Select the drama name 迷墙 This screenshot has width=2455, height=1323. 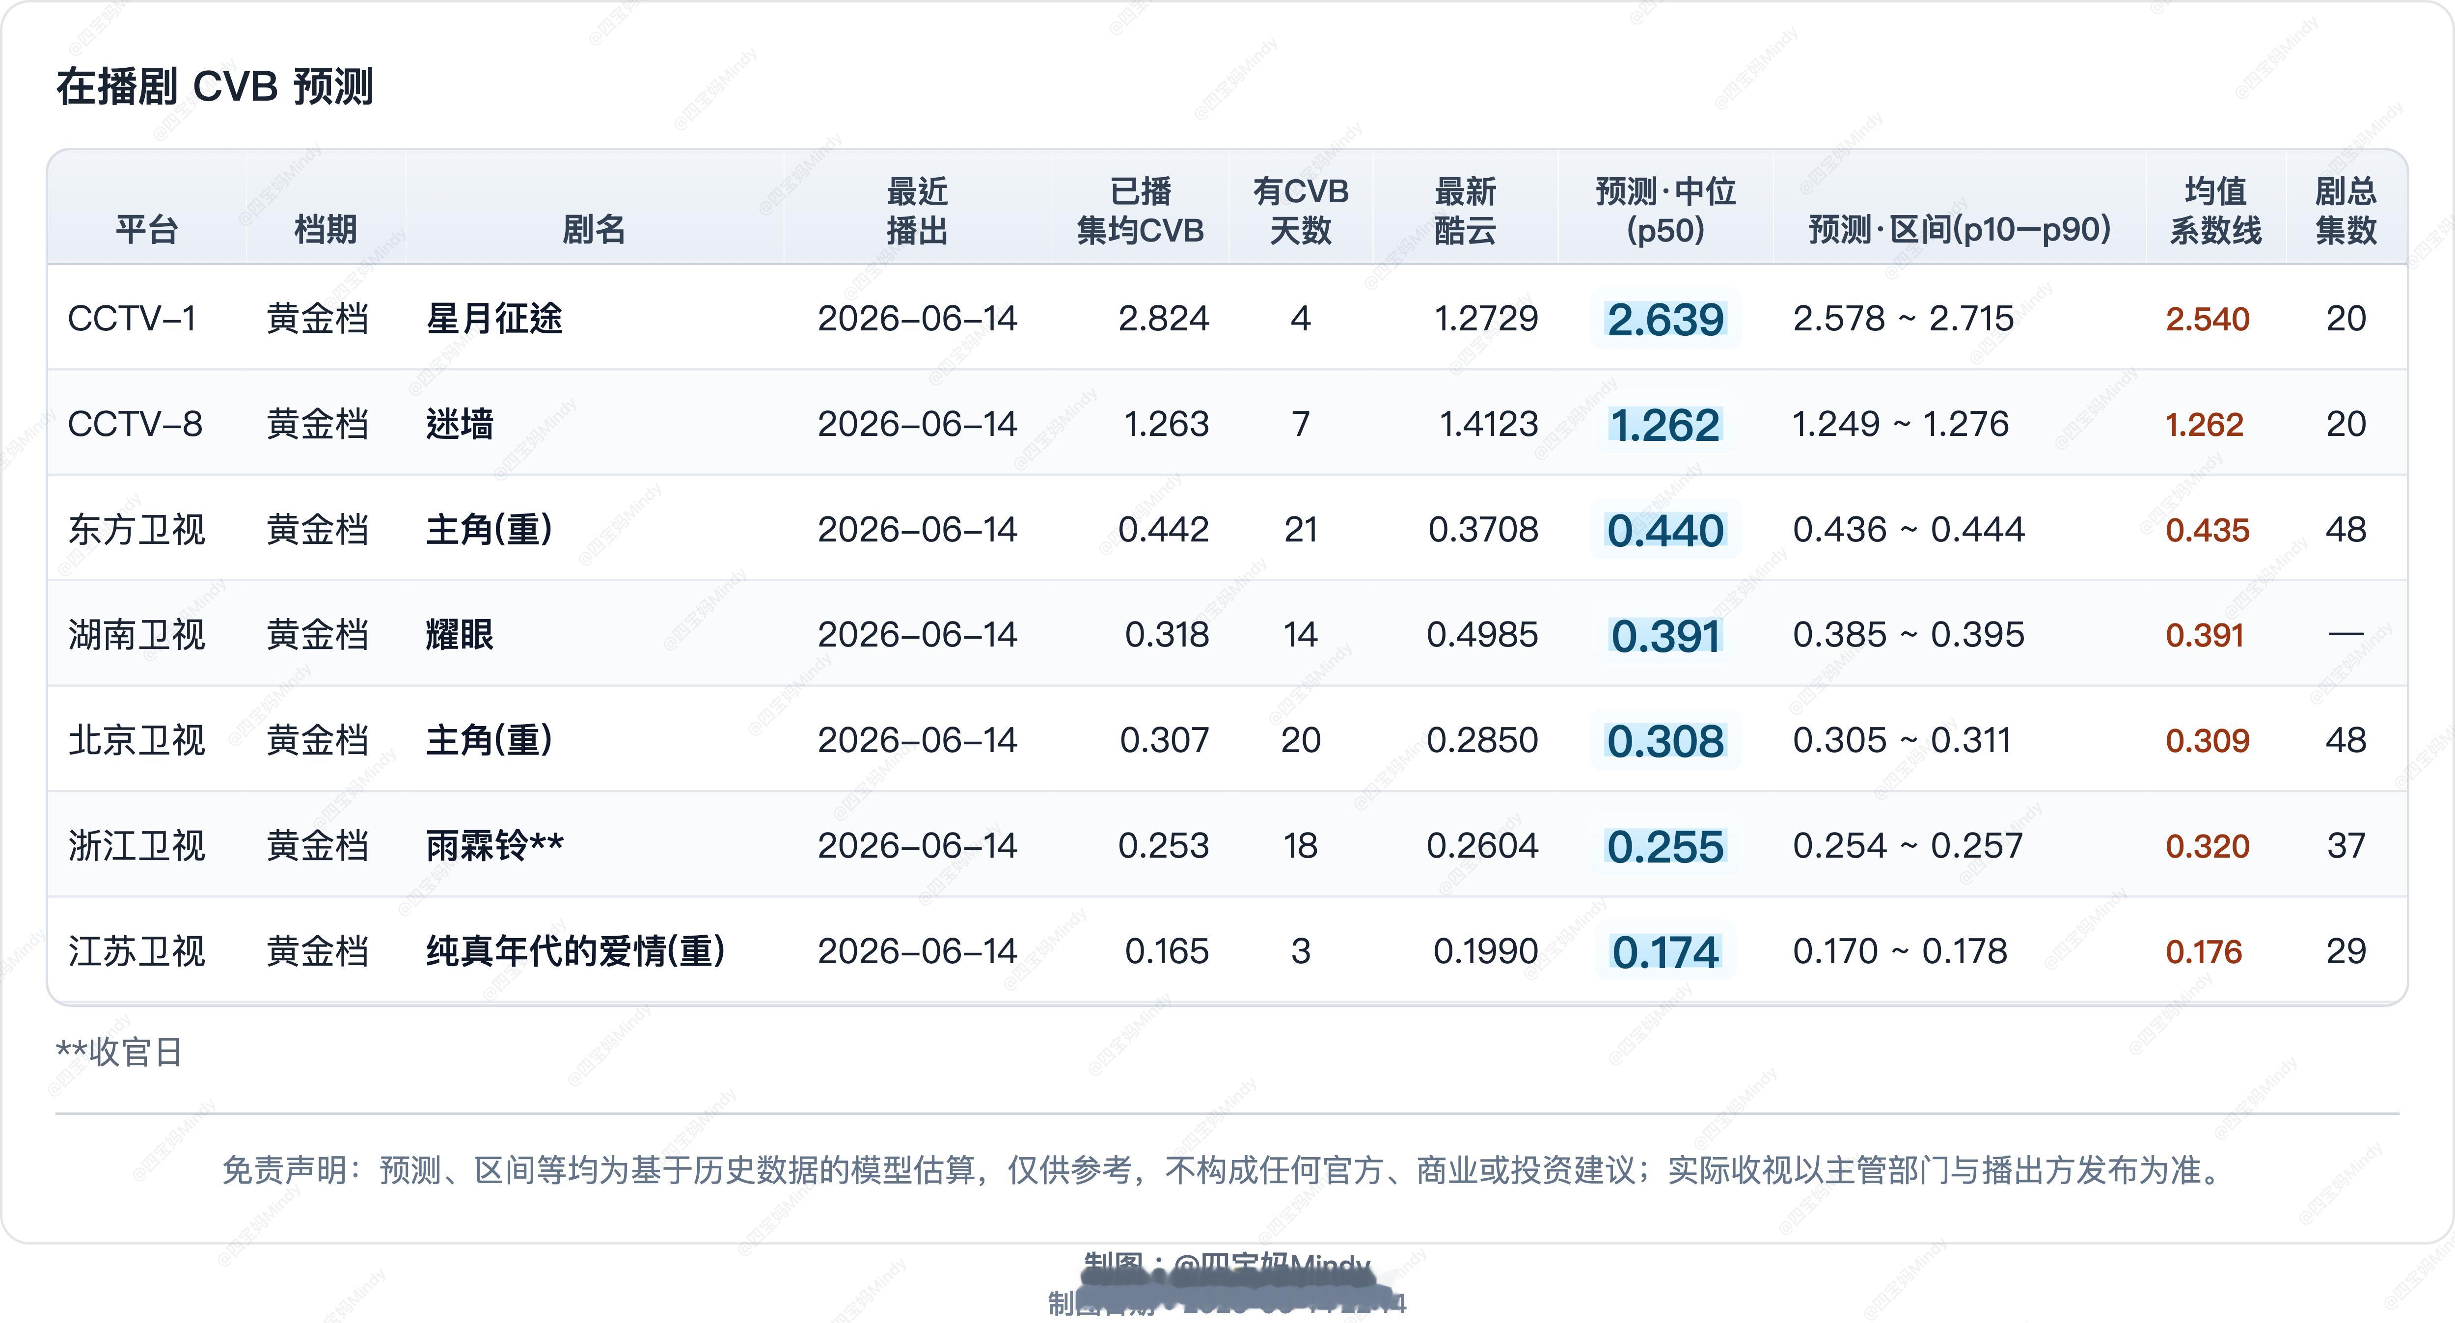tap(460, 424)
